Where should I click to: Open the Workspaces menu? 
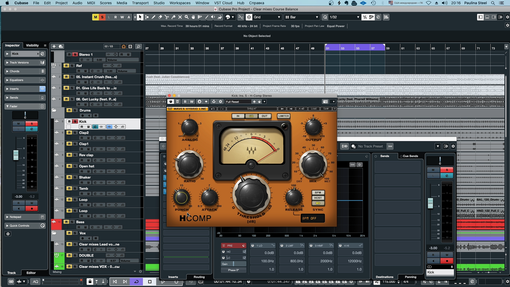click(180, 3)
